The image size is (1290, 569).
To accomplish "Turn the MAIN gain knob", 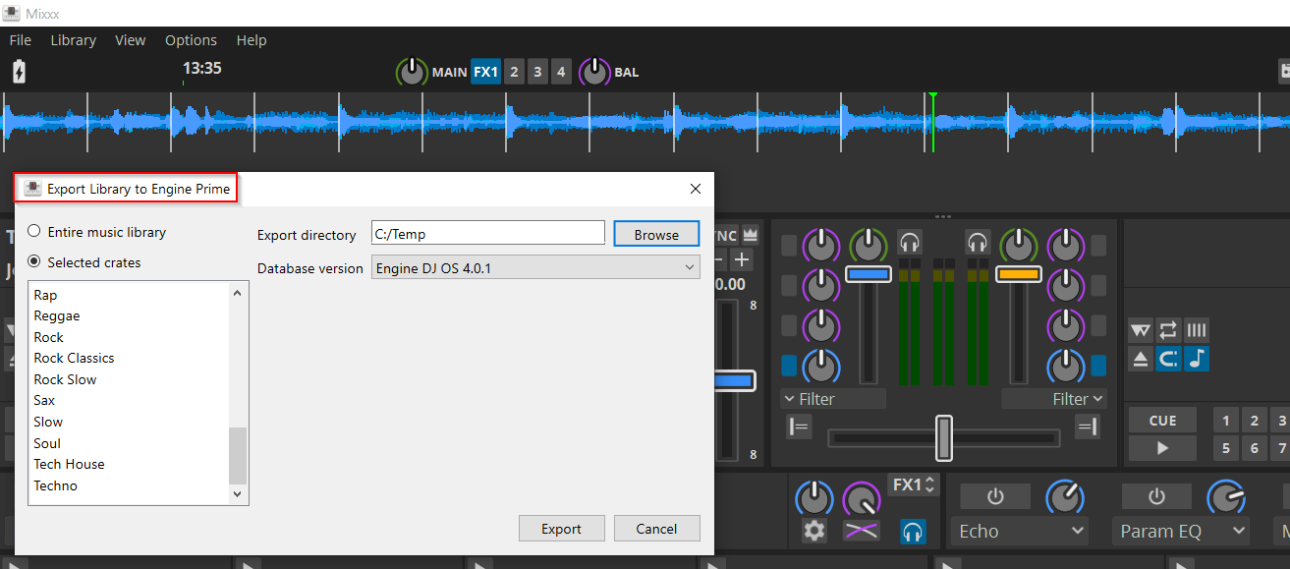I will [412, 72].
